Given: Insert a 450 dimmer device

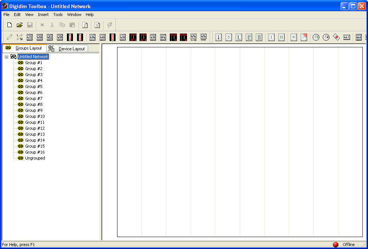Looking at the screenshot, I should pyautogui.click(x=40, y=37).
